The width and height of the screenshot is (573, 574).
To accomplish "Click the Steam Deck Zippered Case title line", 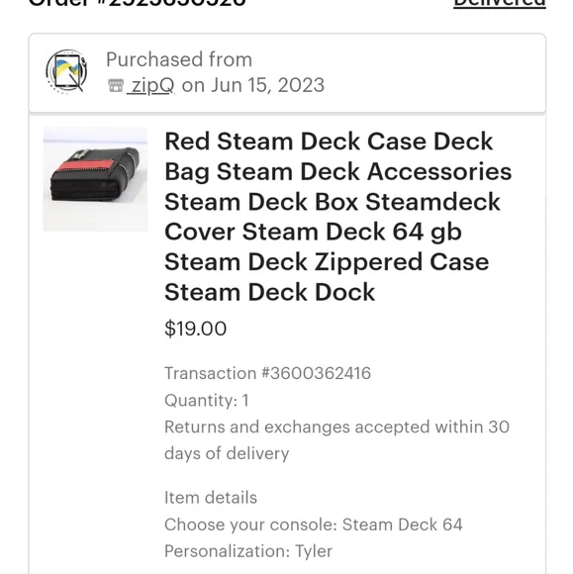I will tap(327, 262).
